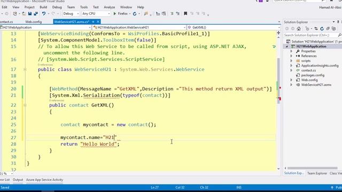Expand the Properties node in Solution Explorer
Image resolution: width=342 pixels, height=192 pixels.
291,51
